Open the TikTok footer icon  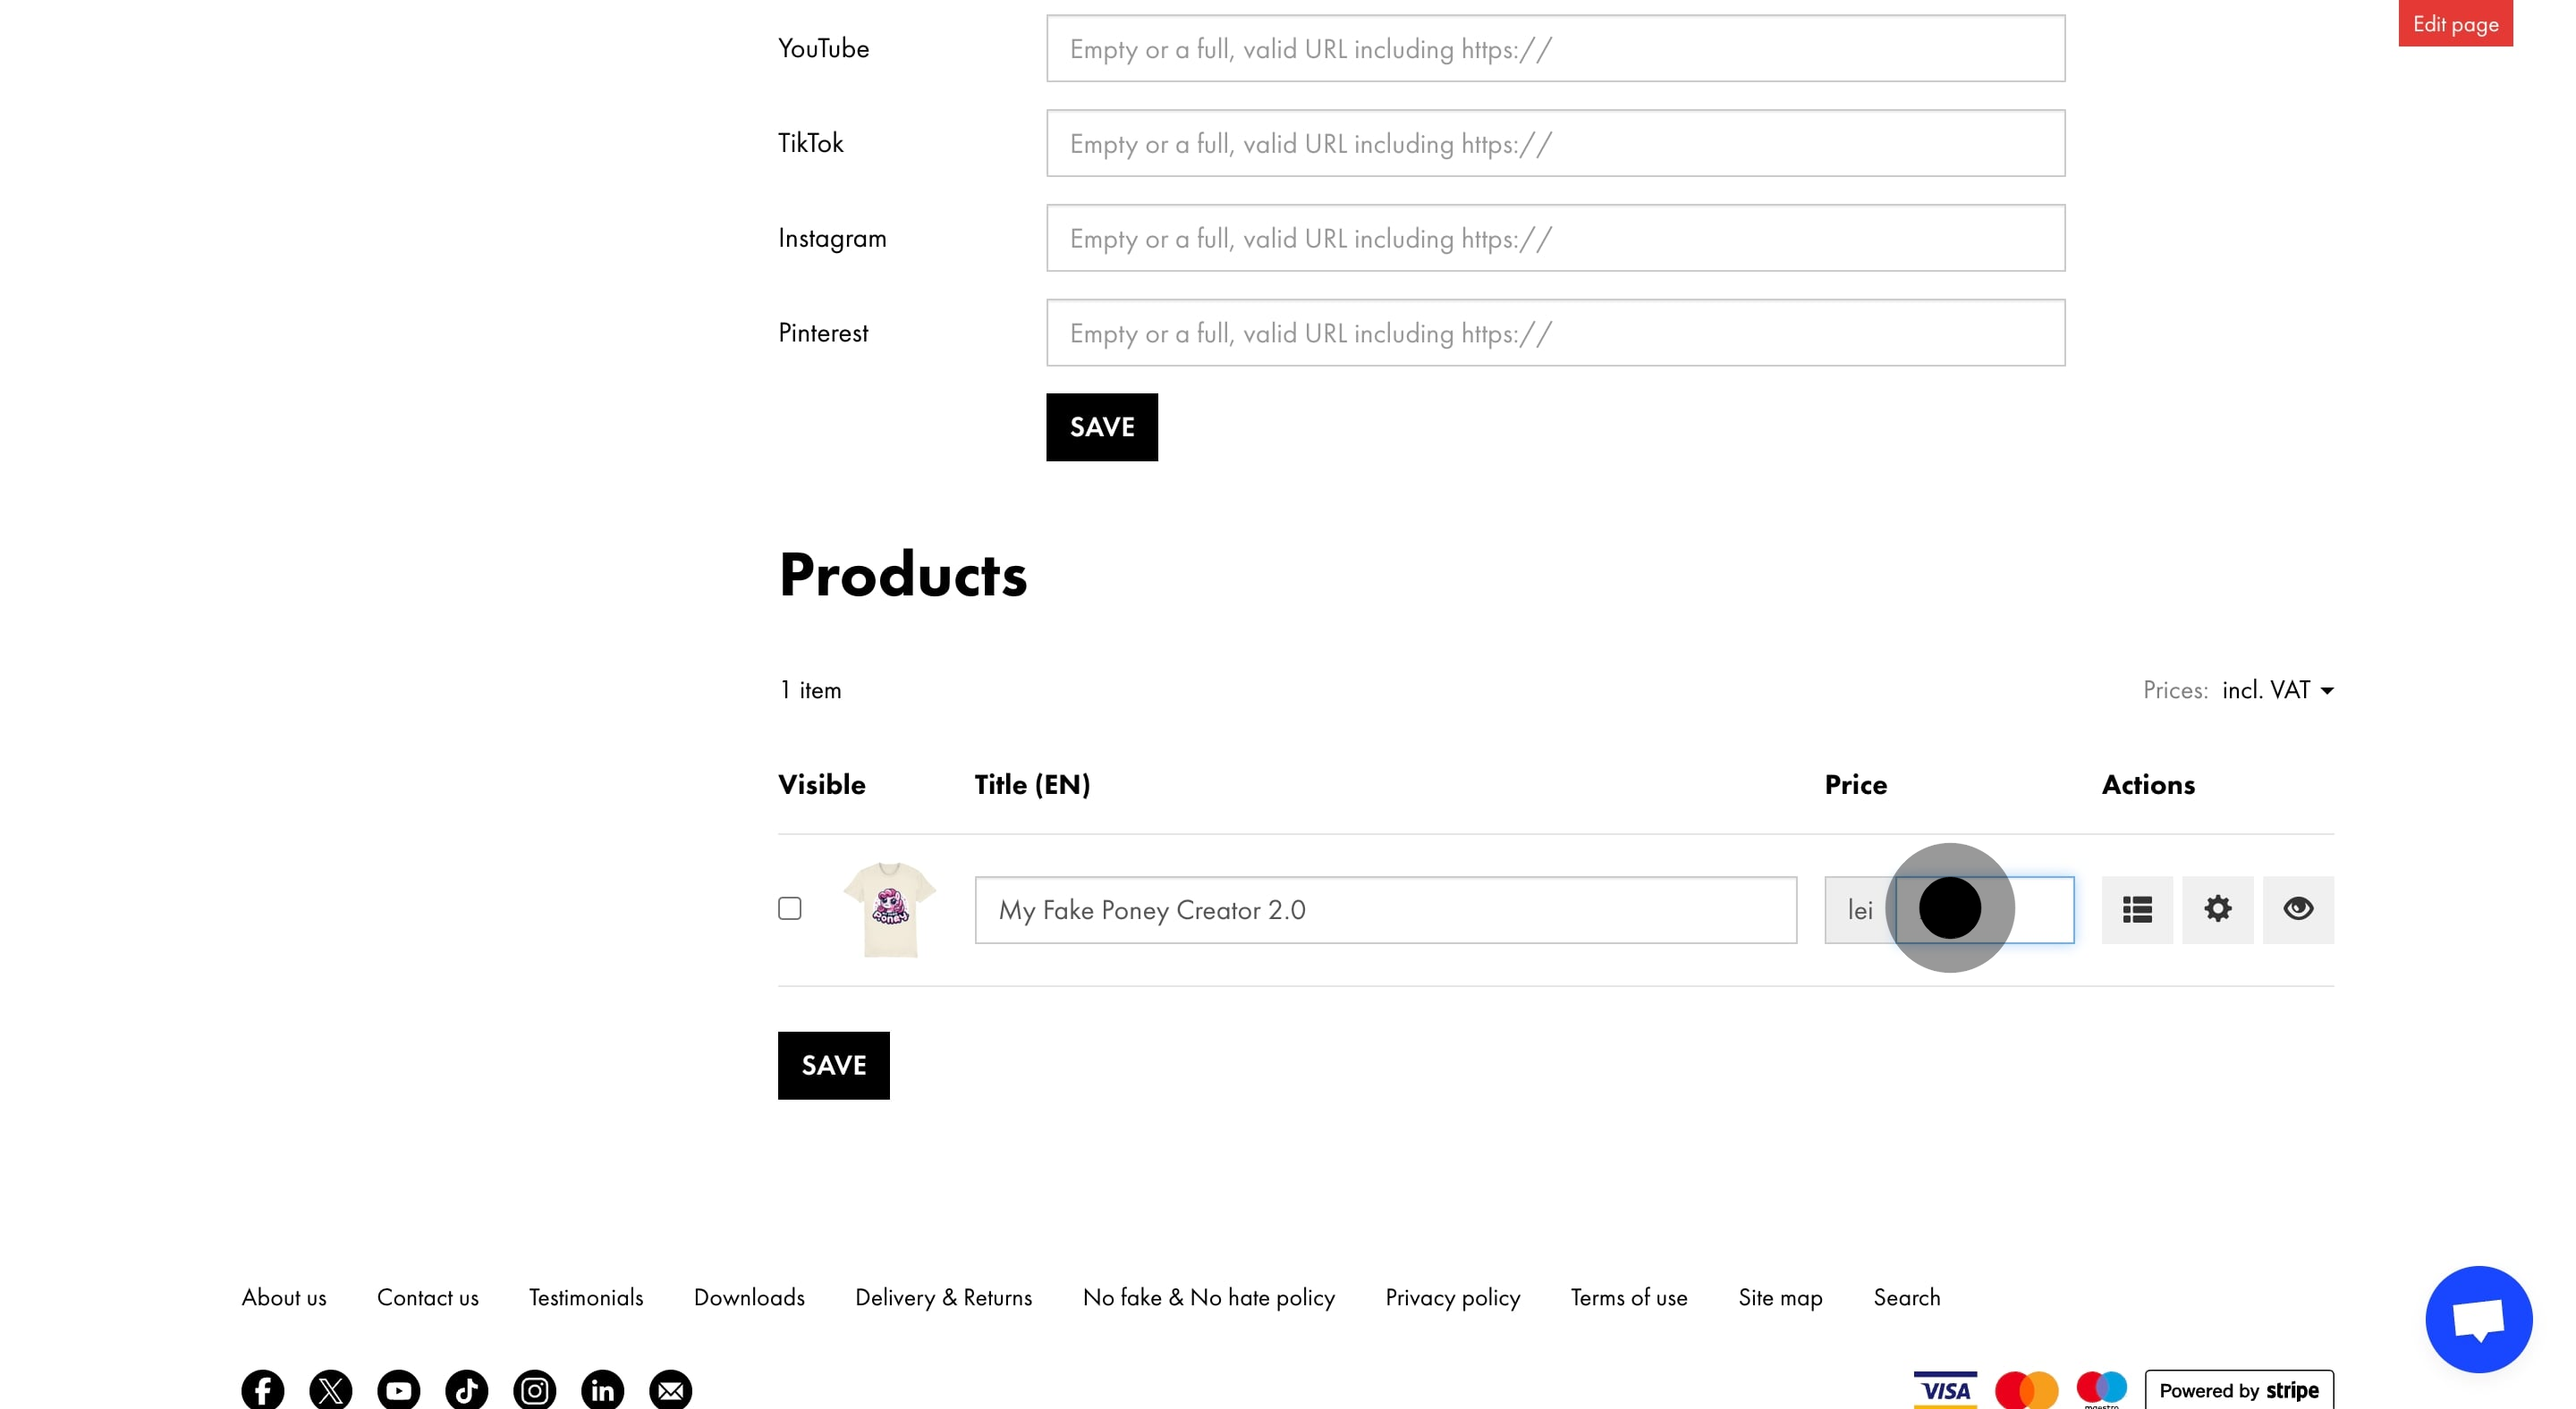coord(466,1389)
